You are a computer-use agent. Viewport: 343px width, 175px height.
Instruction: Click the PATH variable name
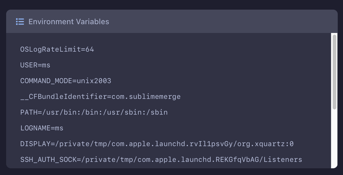29,113
